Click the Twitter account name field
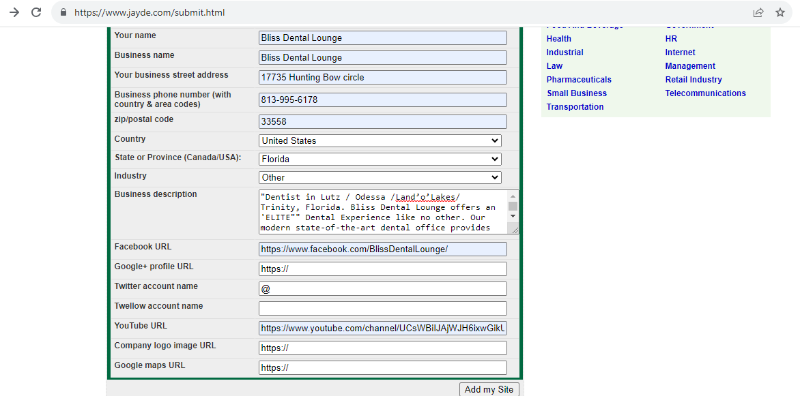The image size is (800, 396). (x=383, y=289)
